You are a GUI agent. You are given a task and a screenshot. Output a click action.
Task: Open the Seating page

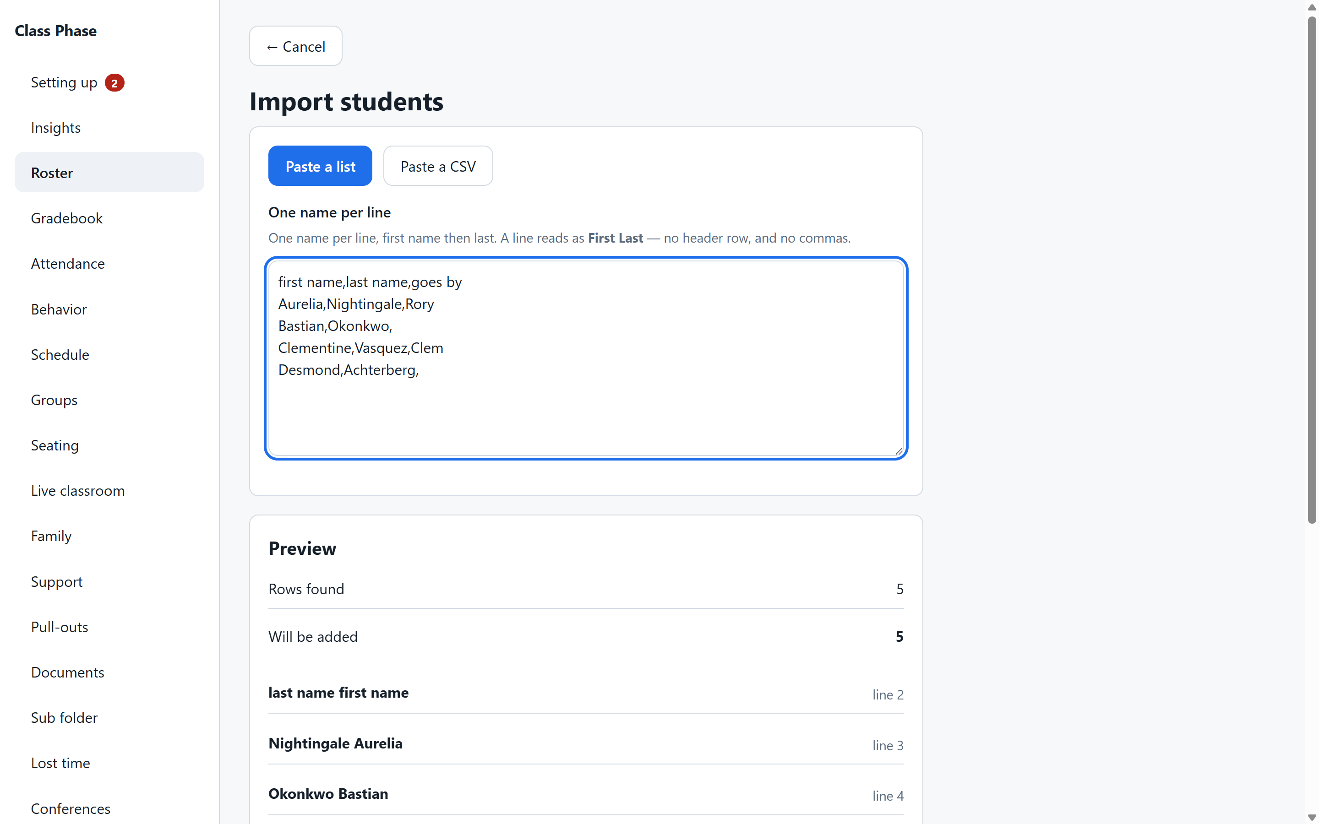point(109,445)
